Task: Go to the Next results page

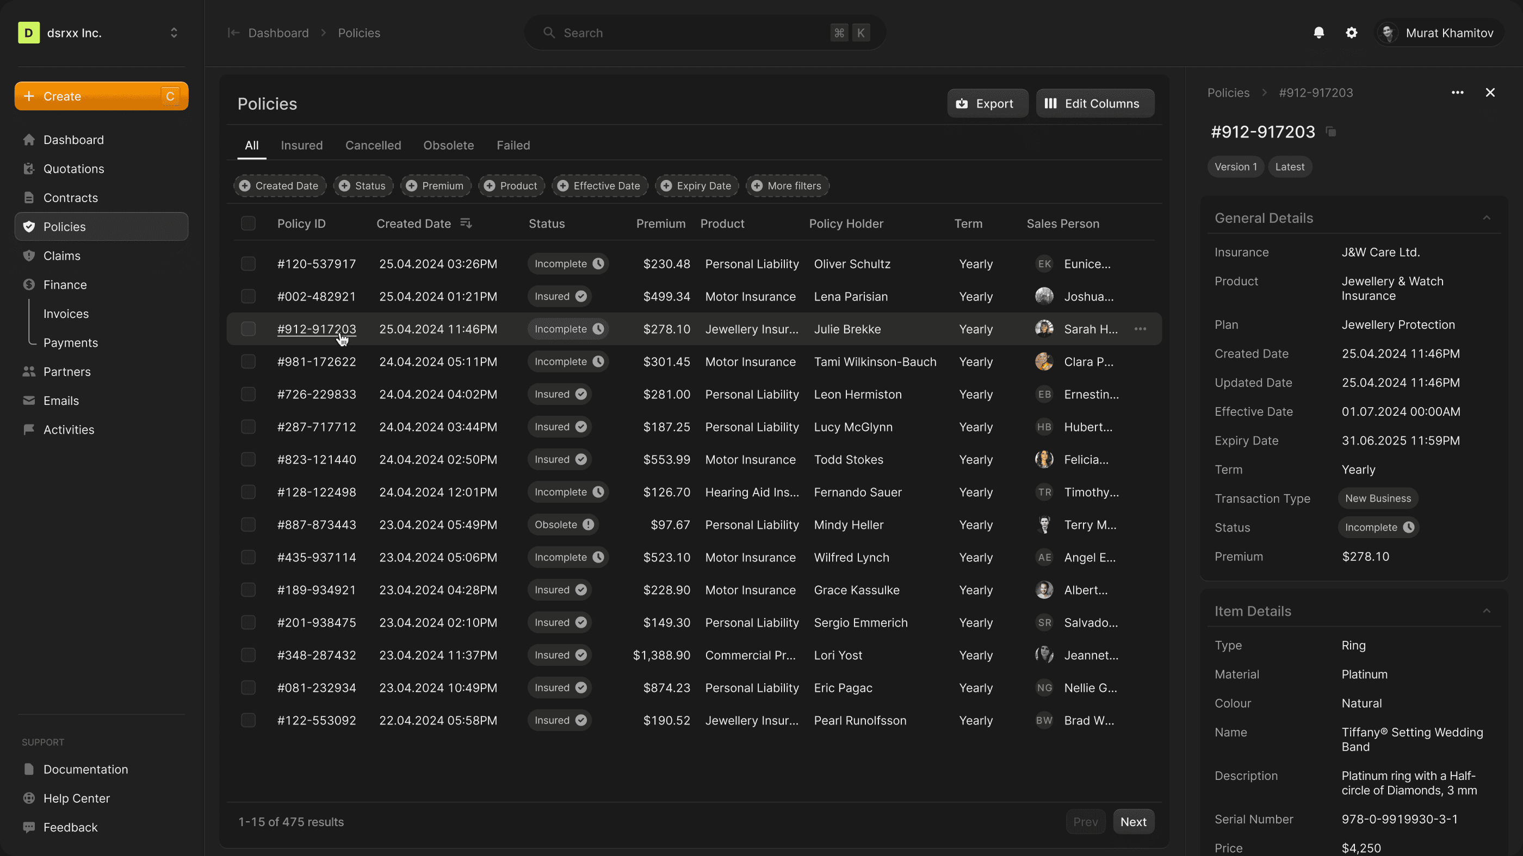Action: click(x=1133, y=822)
